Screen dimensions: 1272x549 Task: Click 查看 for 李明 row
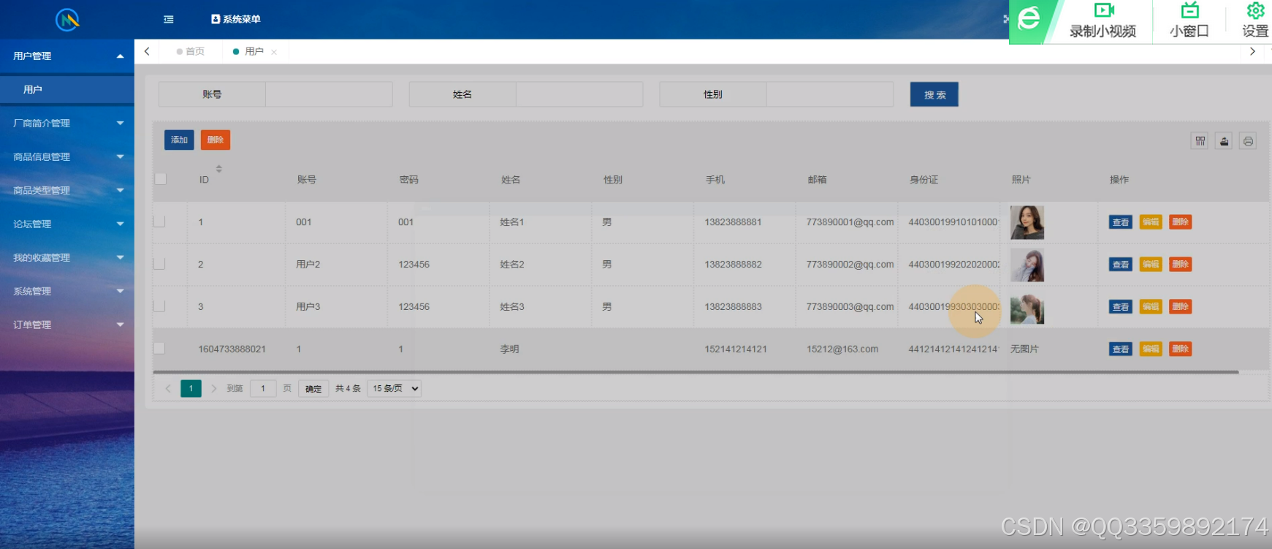pyautogui.click(x=1121, y=349)
